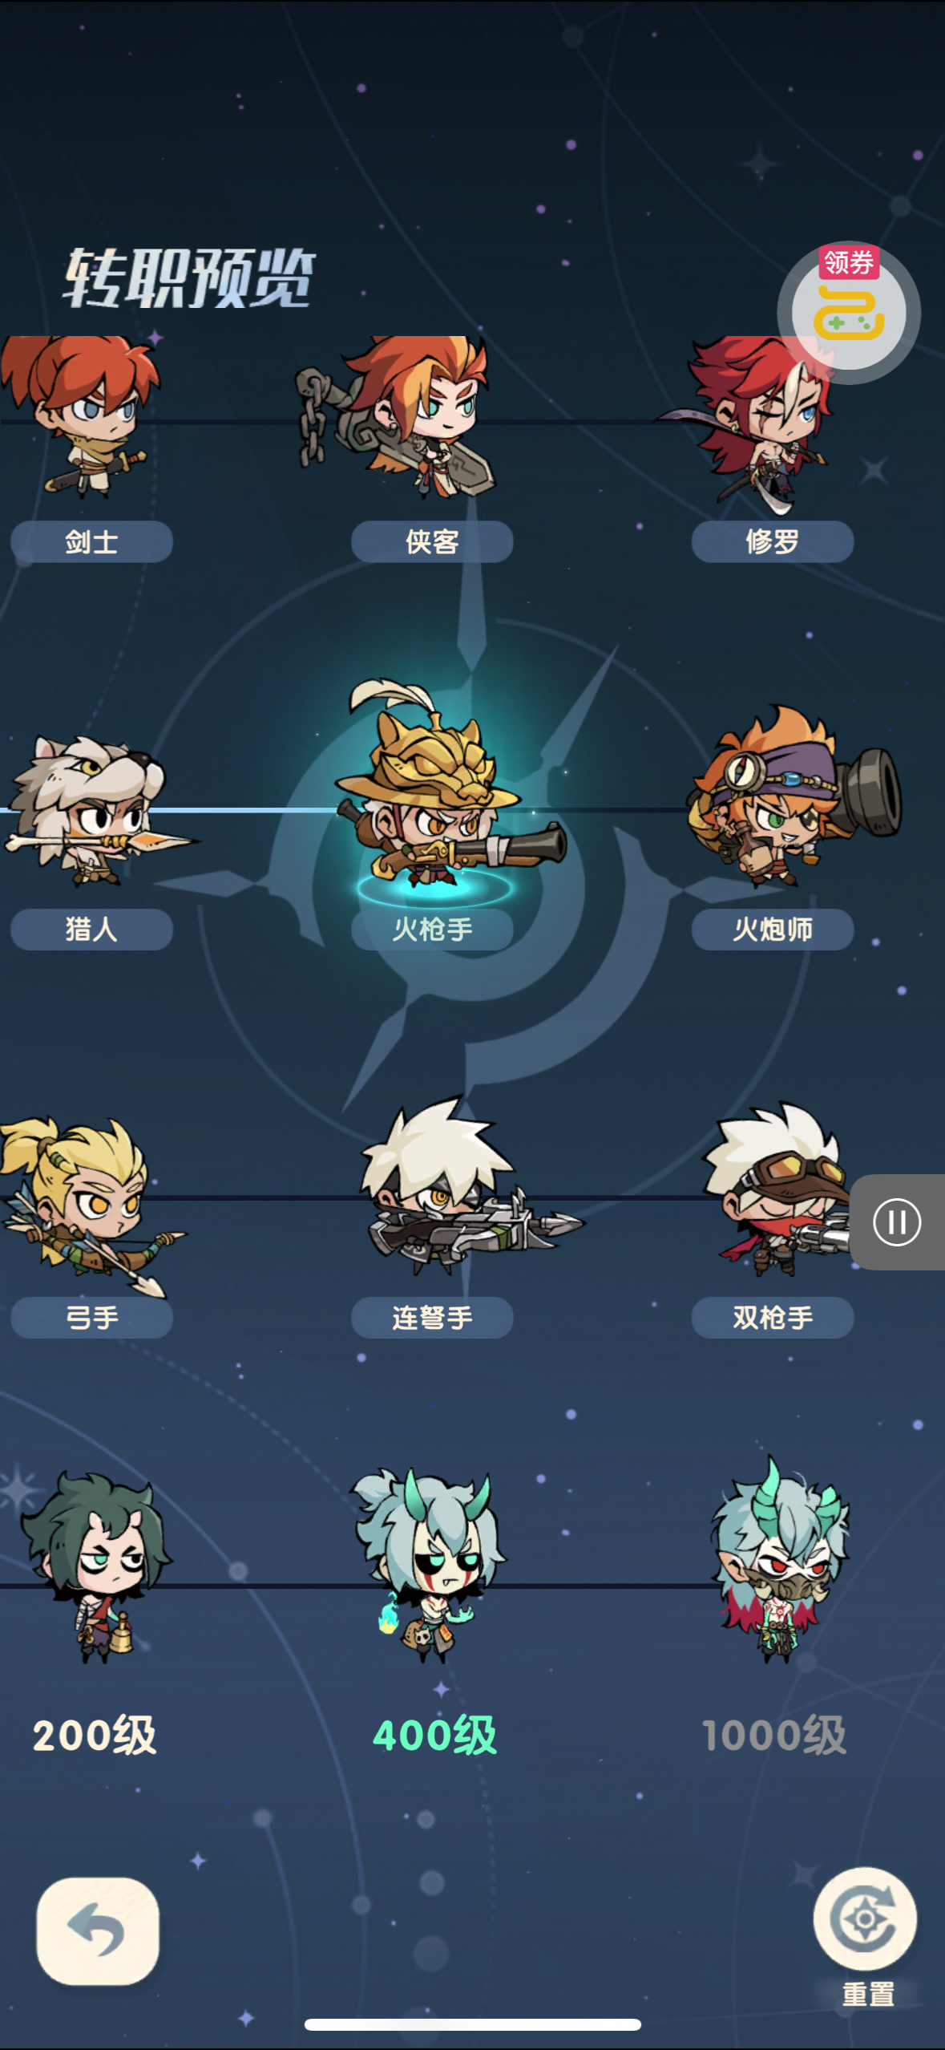Screen dimensions: 945x2050
Task: Switch to the 400级 level stage
Action: 434,1736
